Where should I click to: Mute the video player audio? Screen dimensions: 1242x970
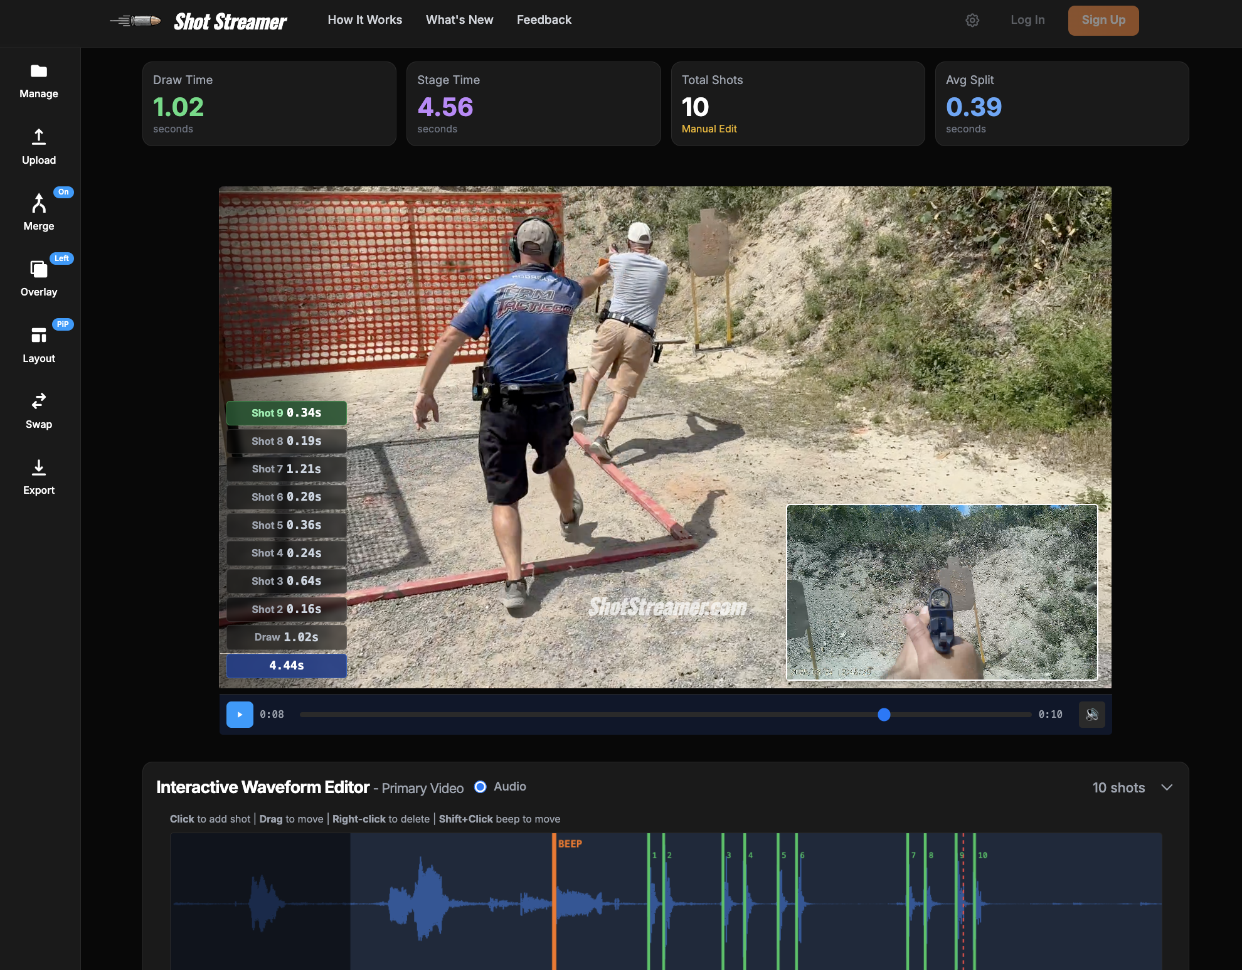(1091, 715)
